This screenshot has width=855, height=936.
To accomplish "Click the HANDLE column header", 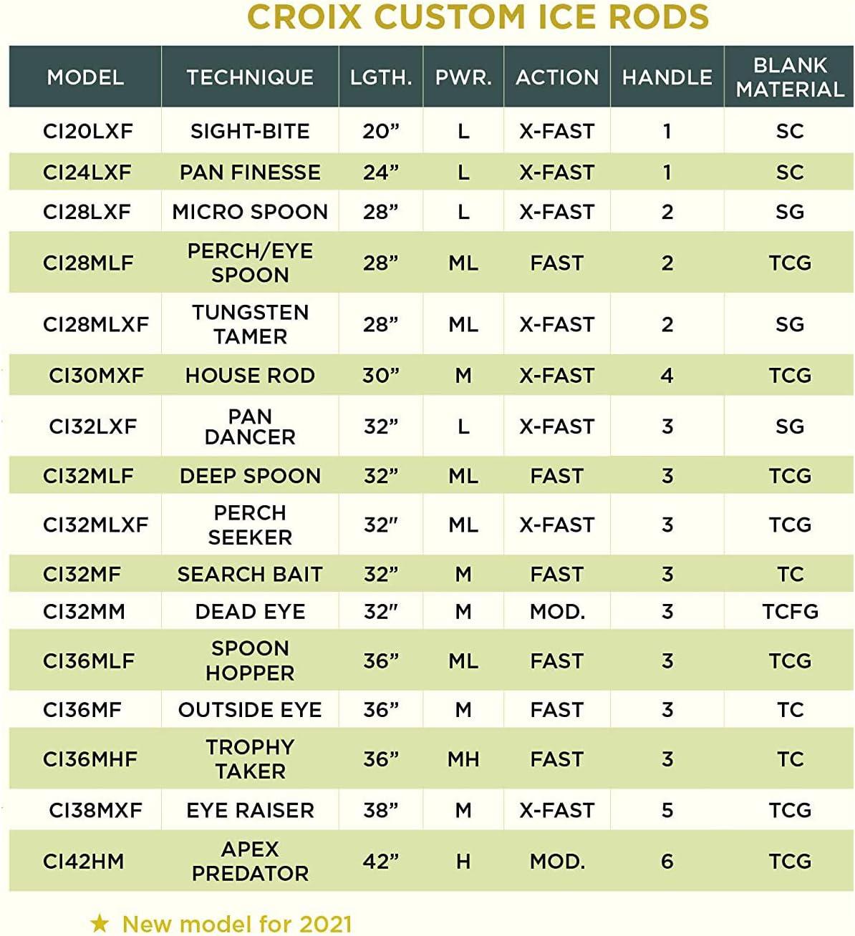I will point(667,77).
